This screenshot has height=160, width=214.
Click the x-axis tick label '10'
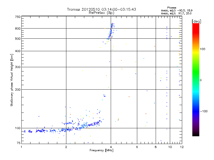(170, 147)
